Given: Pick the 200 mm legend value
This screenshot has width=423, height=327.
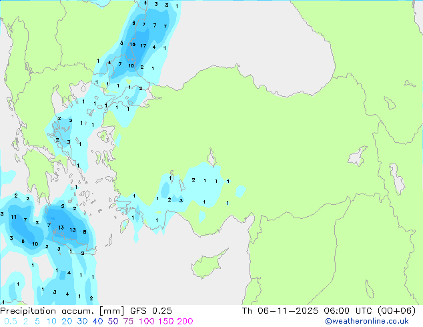Looking at the screenshot, I should point(185,322).
